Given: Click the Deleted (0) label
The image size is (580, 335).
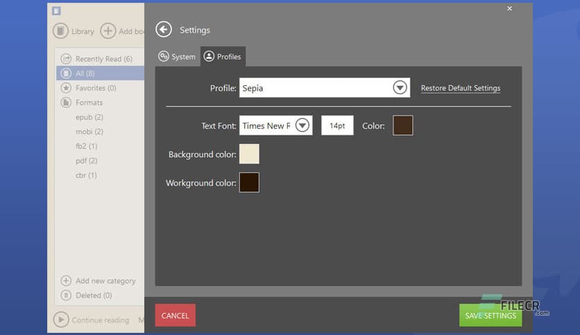Looking at the screenshot, I should [x=94, y=296].
